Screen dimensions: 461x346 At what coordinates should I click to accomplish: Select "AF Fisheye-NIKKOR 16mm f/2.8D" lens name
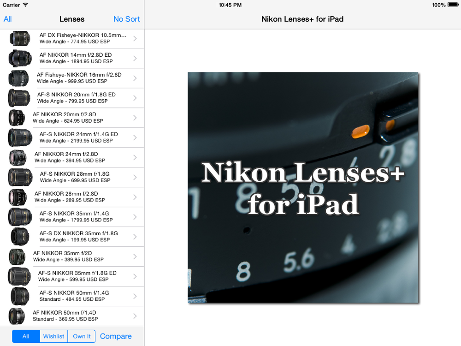(x=79, y=75)
